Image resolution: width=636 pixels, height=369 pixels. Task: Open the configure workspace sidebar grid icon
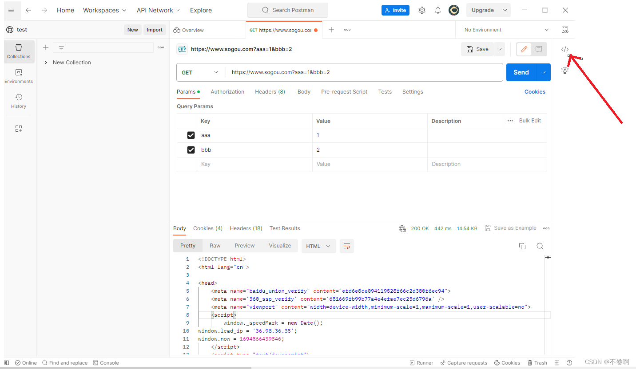point(19,129)
